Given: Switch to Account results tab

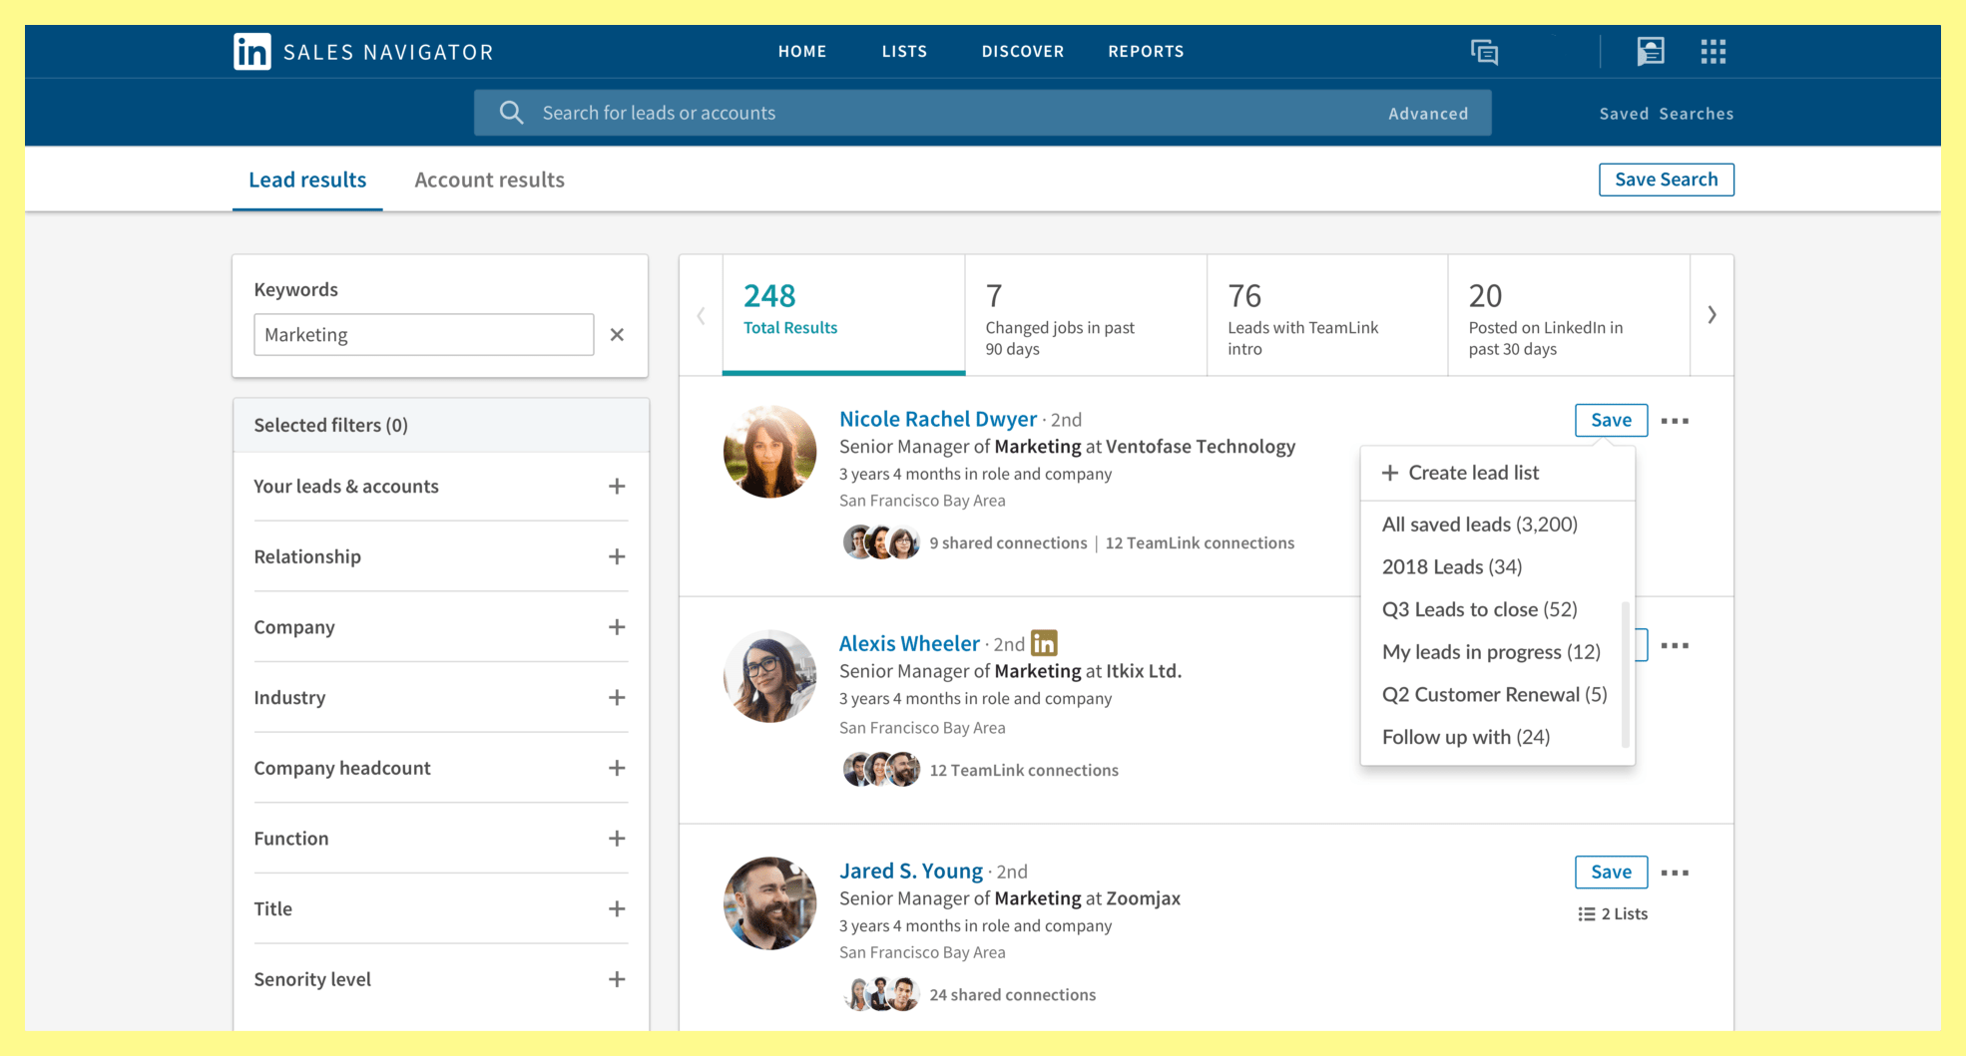Looking at the screenshot, I should click(489, 179).
